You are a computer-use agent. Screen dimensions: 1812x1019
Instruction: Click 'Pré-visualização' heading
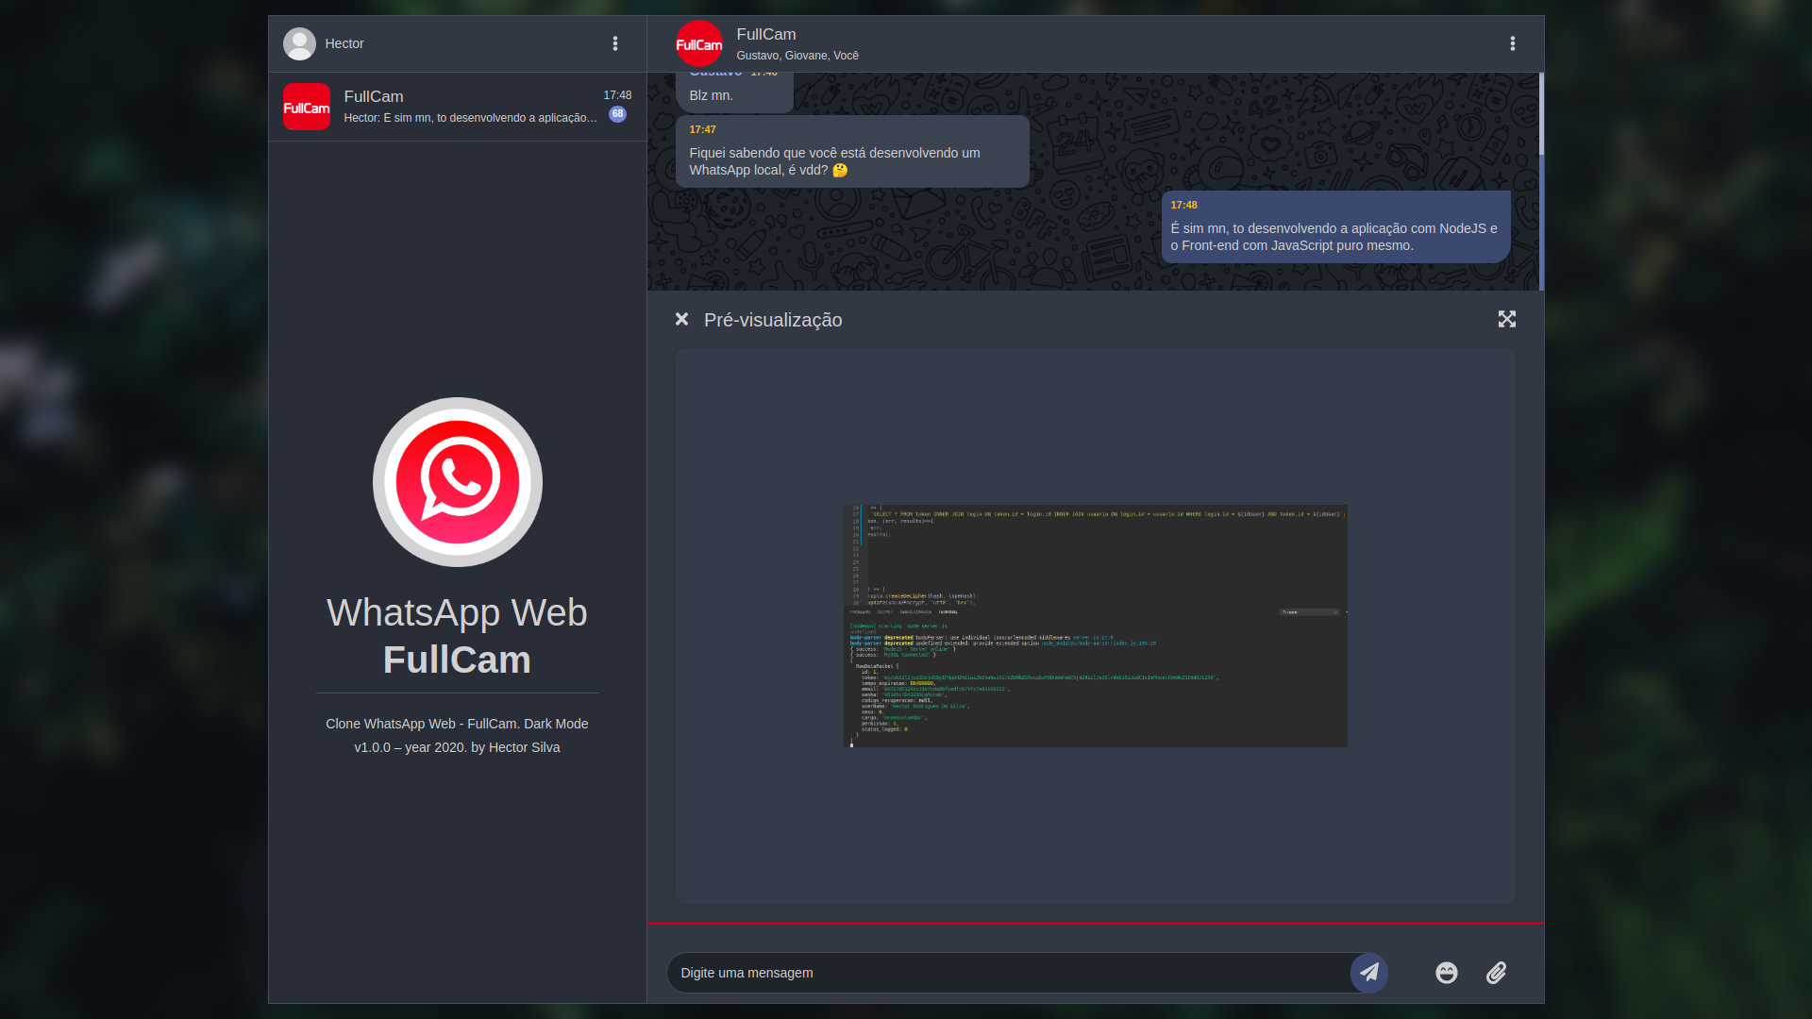pyautogui.click(x=773, y=320)
